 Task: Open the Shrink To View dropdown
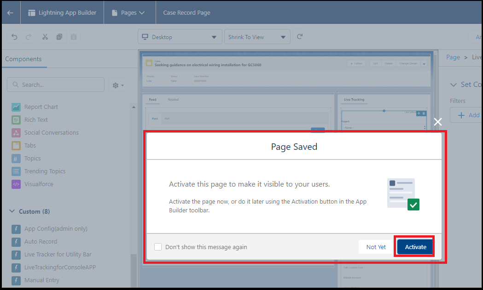point(257,37)
